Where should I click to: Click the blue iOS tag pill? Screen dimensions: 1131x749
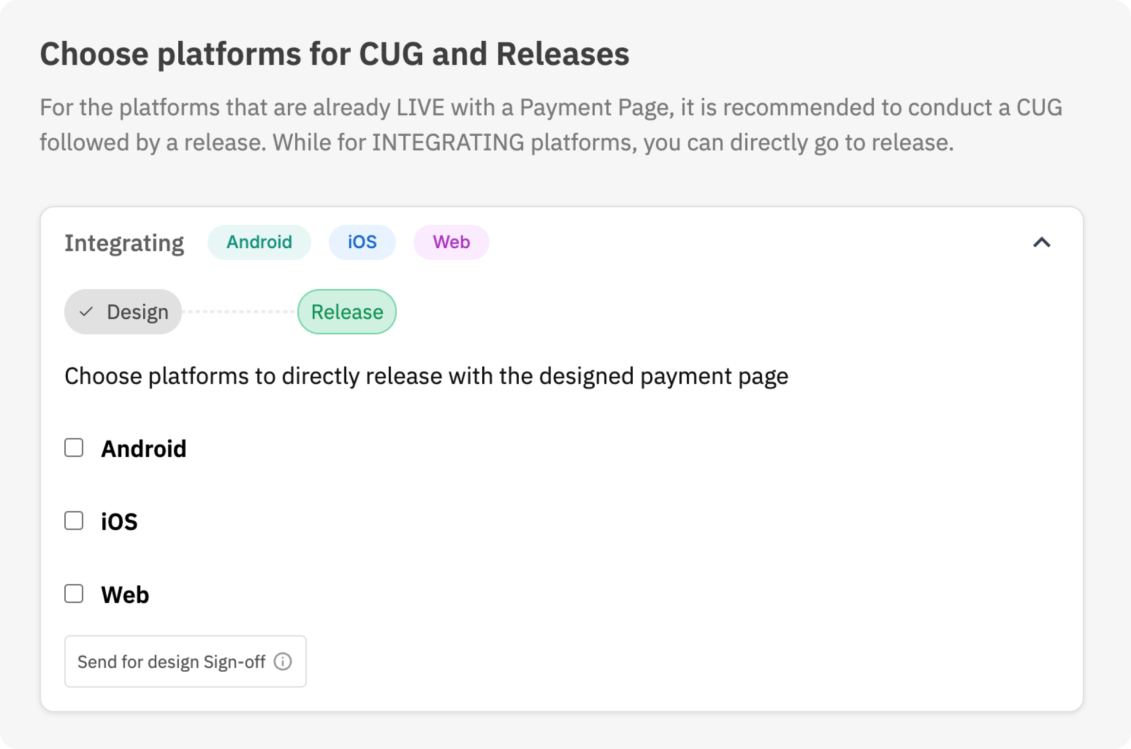click(362, 242)
